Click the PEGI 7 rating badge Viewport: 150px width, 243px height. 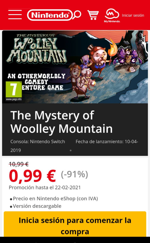tap(14, 89)
